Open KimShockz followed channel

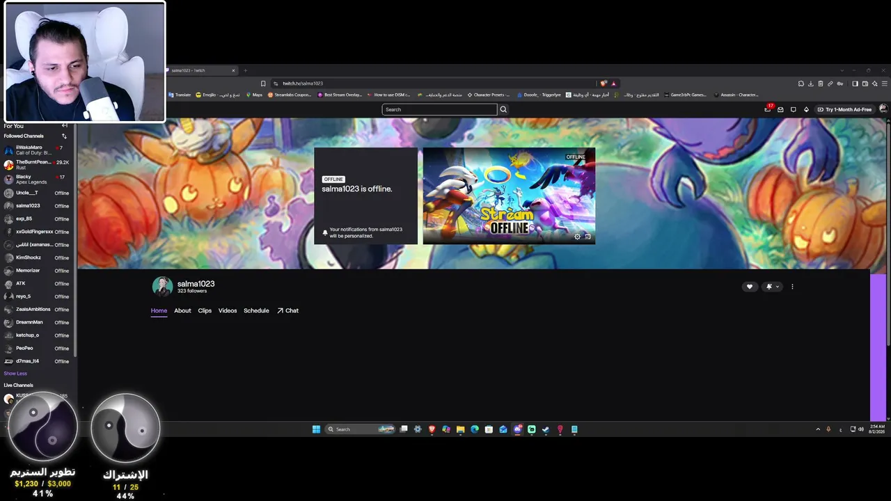coord(36,257)
